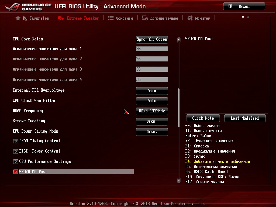Click F5 Оптимальные значения hint

tap(211, 167)
